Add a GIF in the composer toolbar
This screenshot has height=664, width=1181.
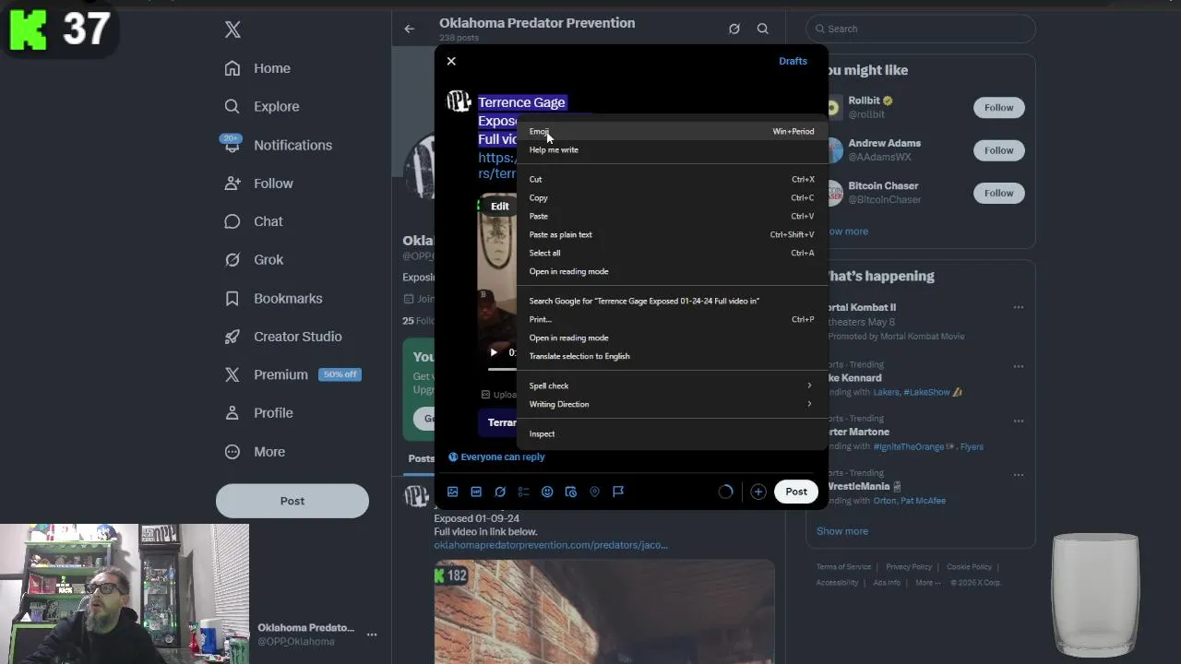tap(476, 492)
